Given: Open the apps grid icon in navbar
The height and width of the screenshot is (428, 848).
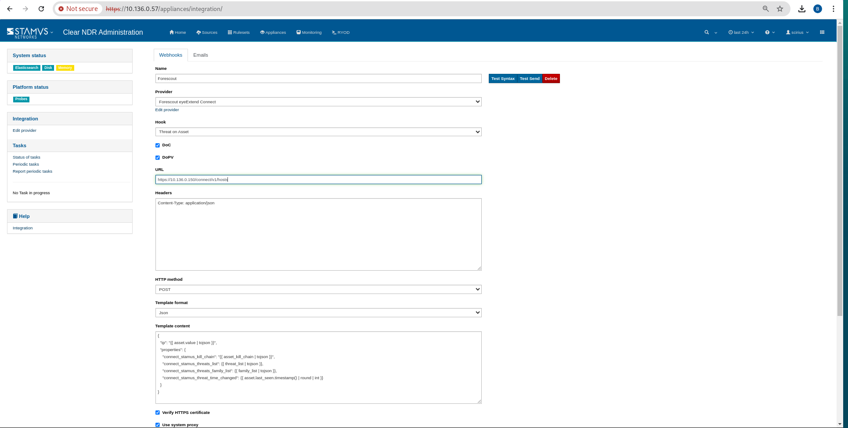Looking at the screenshot, I should pos(822,32).
